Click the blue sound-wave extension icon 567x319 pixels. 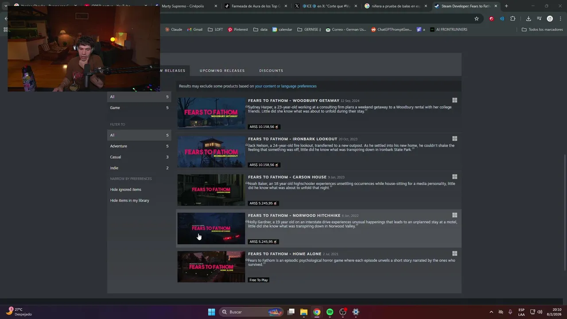coord(502,19)
